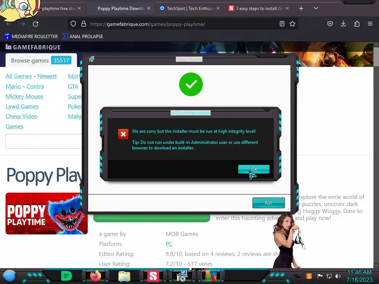This screenshot has width=379, height=284.
Task: Toggle reader view icon in address bar
Action: point(282,24)
